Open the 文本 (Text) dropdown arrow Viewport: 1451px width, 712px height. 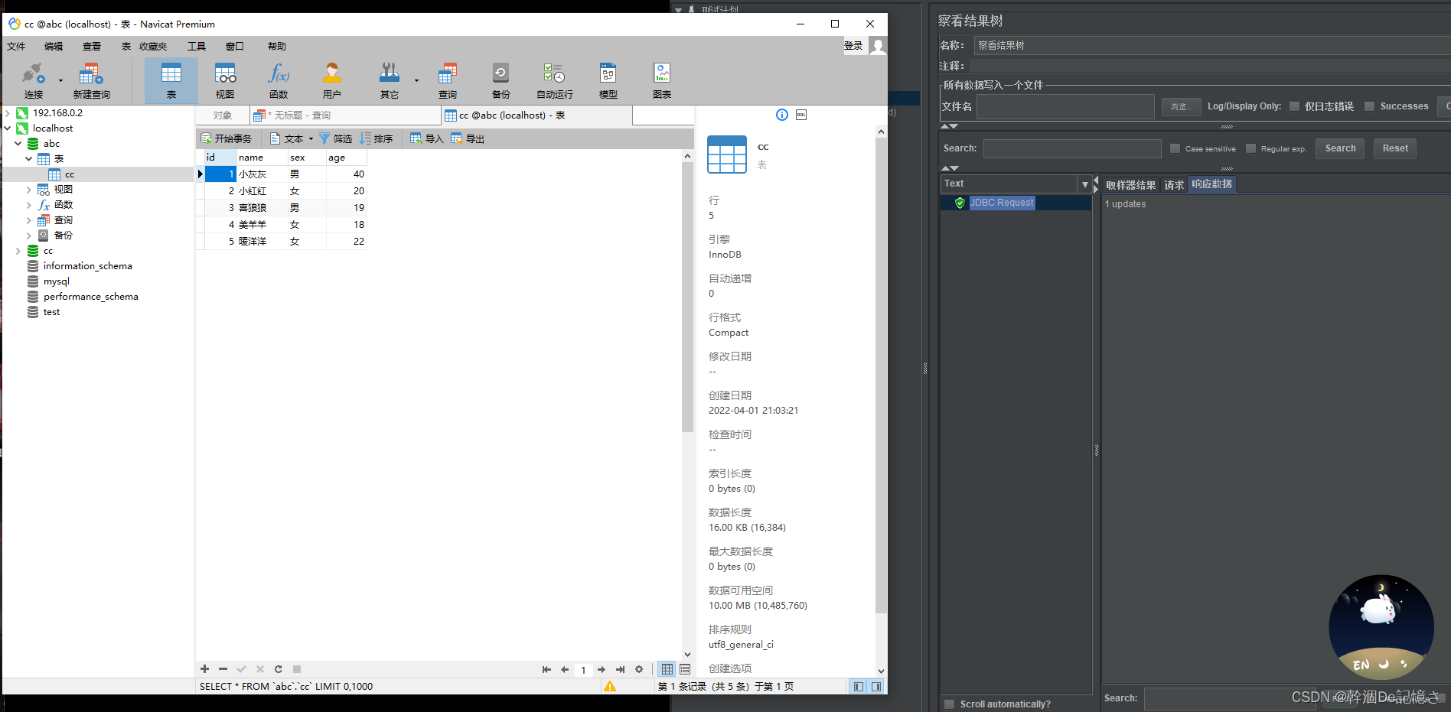click(x=311, y=138)
